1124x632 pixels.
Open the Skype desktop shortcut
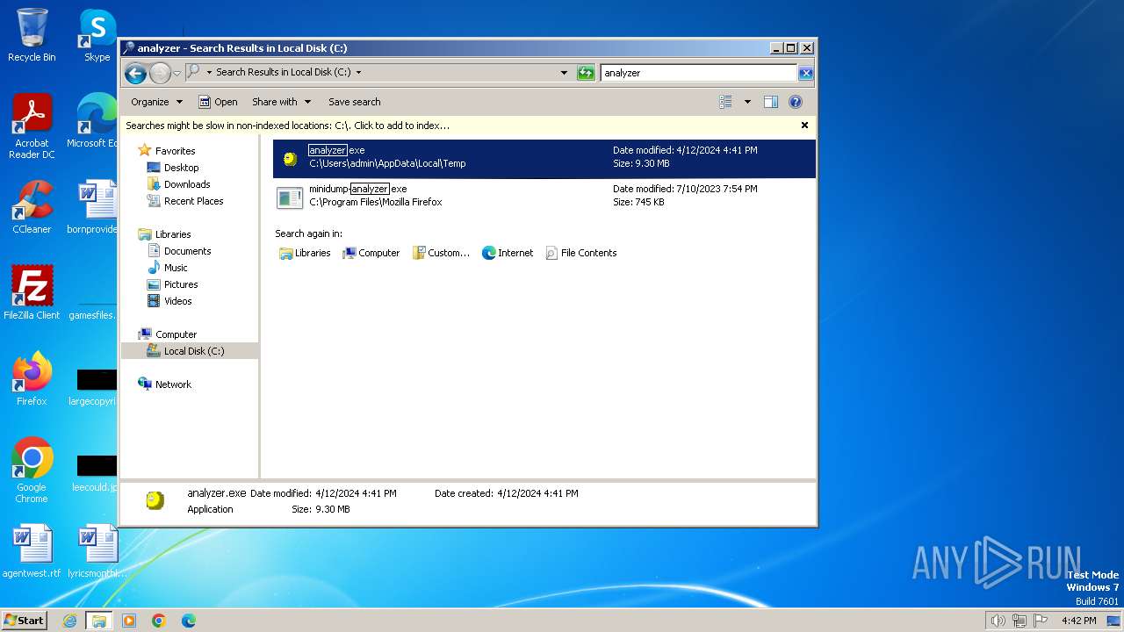pos(97,36)
